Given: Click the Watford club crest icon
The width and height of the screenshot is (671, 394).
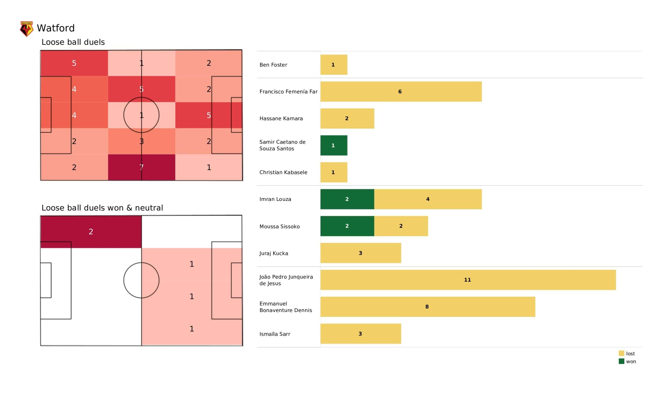Looking at the screenshot, I should click(27, 29).
